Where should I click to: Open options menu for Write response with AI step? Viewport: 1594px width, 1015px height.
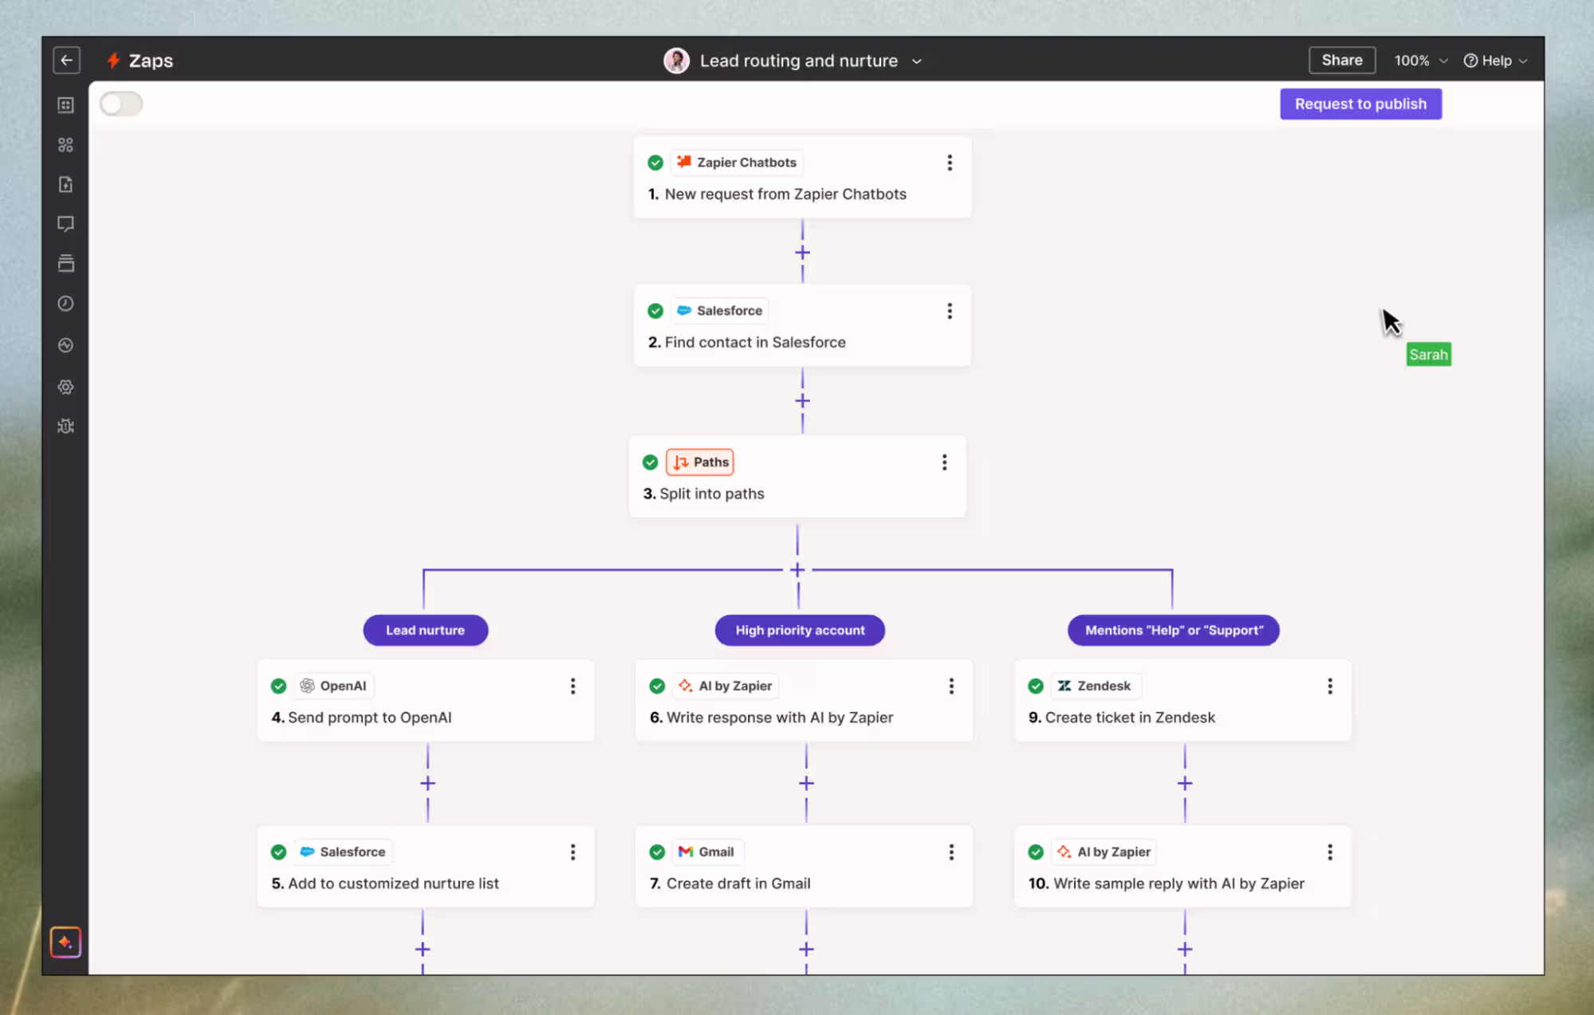(x=951, y=687)
